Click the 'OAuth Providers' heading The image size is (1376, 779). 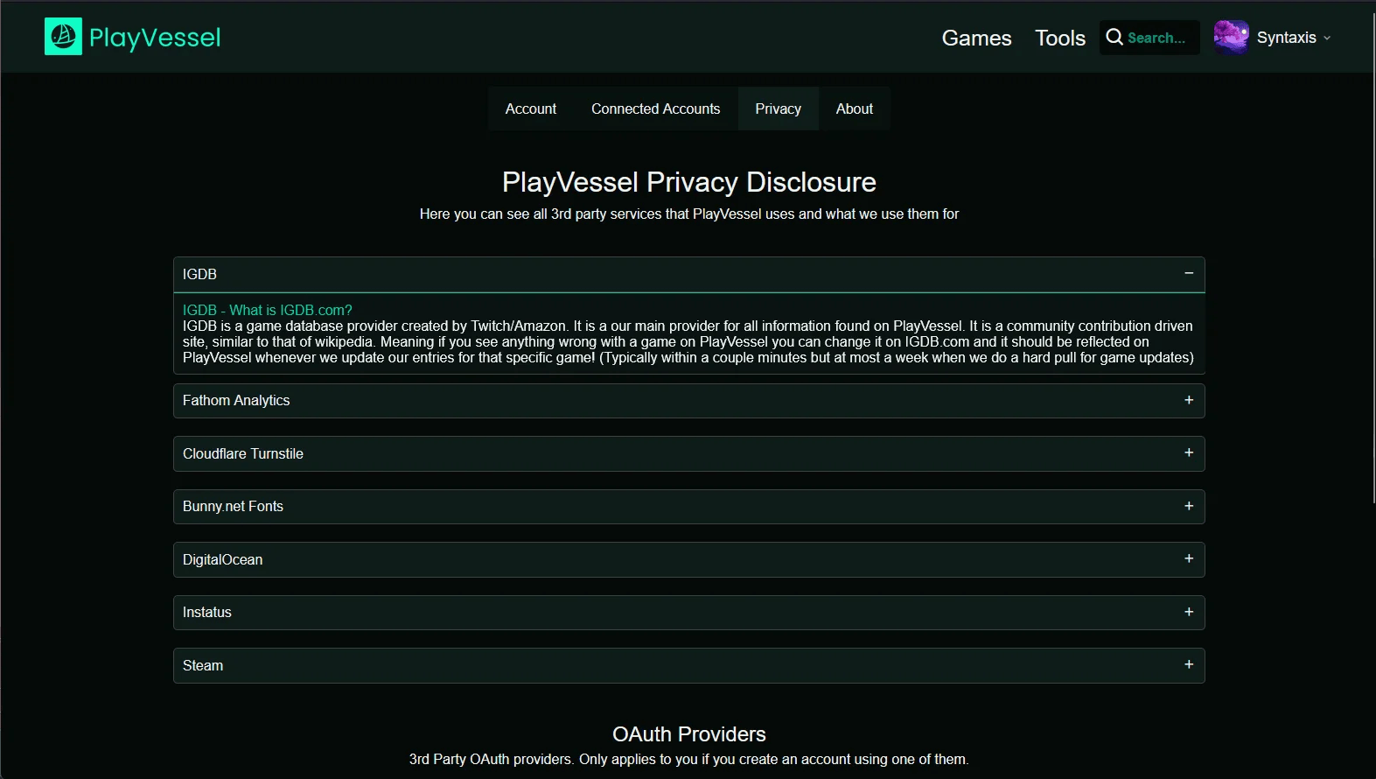coord(689,734)
